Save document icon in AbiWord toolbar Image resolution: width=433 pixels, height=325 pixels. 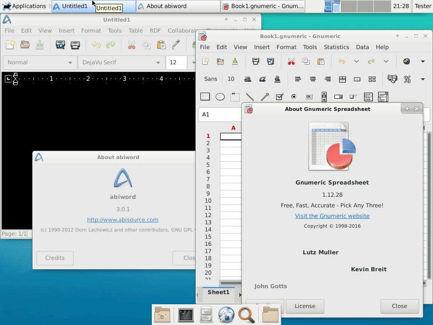(x=40, y=44)
